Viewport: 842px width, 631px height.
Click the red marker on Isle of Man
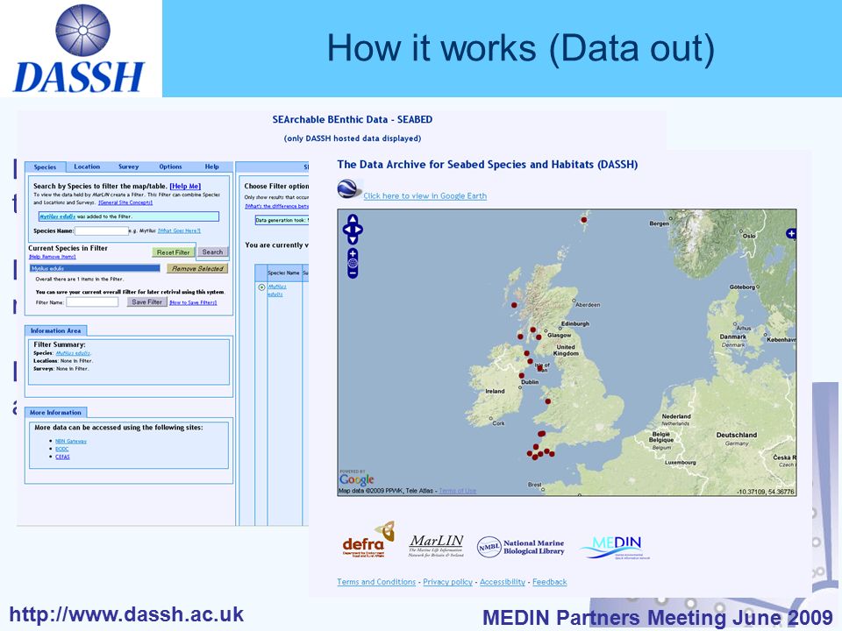[539, 368]
